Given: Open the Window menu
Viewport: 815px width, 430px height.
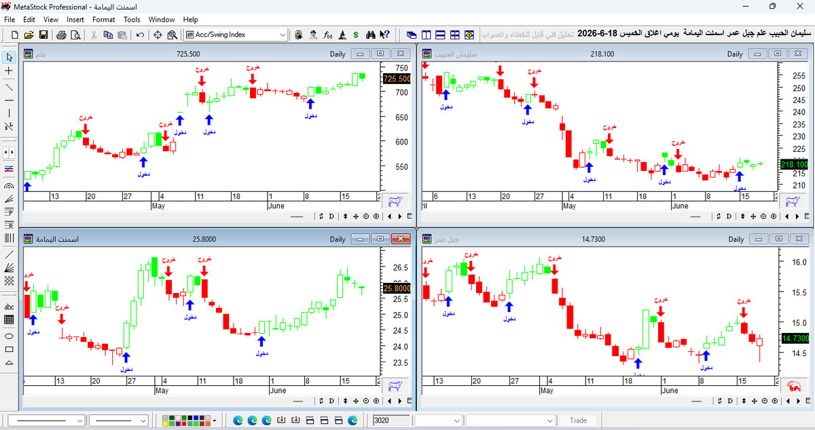Looking at the screenshot, I should 162,20.
